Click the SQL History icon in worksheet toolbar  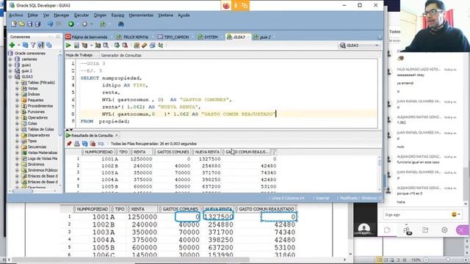pyautogui.click(x=152, y=45)
